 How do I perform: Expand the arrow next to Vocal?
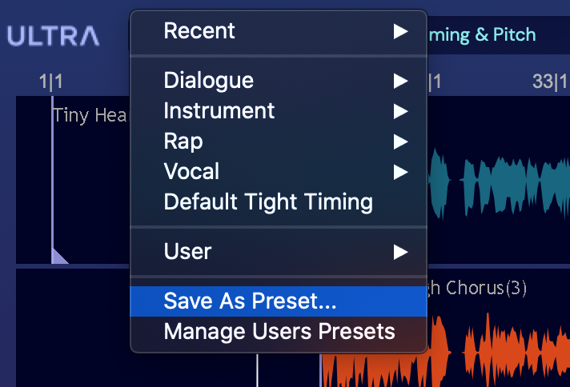click(x=400, y=171)
